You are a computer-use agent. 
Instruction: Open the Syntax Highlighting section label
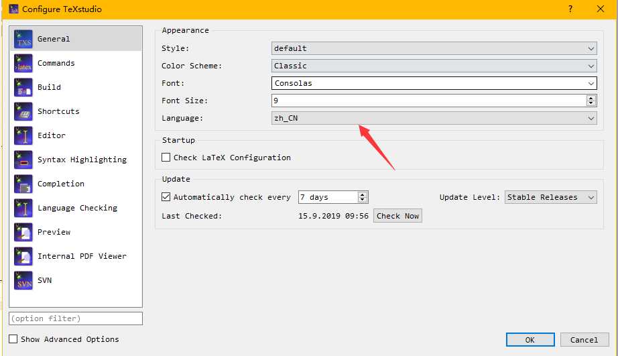(82, 160)
